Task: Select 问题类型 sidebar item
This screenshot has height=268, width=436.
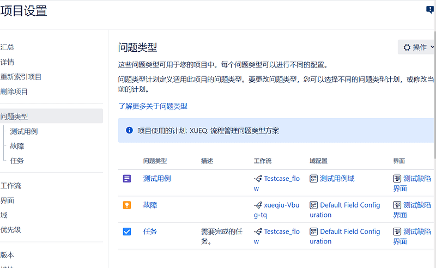Action: click(51, 116)
